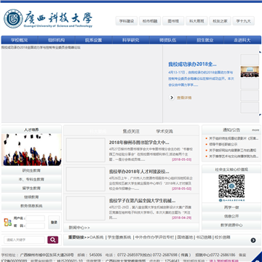Open 学十九大 top shortcut button
The image size is (262, 262).
tap(243, 21)
